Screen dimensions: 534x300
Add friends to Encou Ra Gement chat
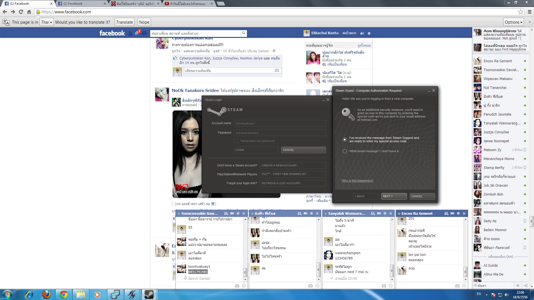446,213
